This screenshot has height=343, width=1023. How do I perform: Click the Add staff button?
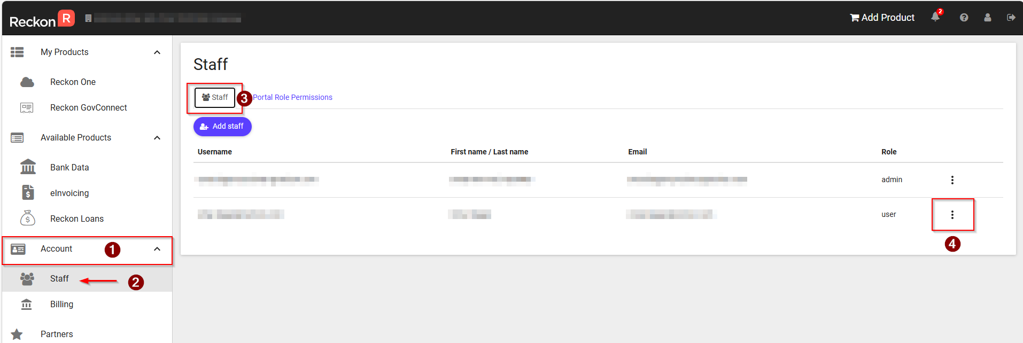222,127
